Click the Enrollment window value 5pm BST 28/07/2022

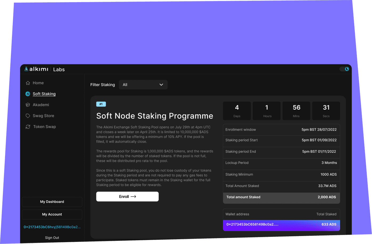click(x=319, y=130)
